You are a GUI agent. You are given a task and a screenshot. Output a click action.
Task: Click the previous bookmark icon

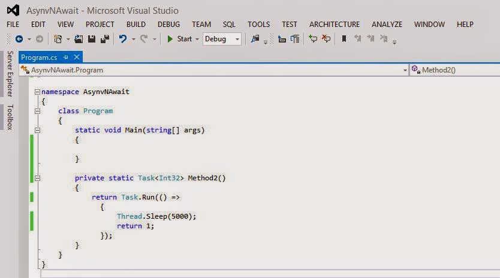(x=358, y=39)
